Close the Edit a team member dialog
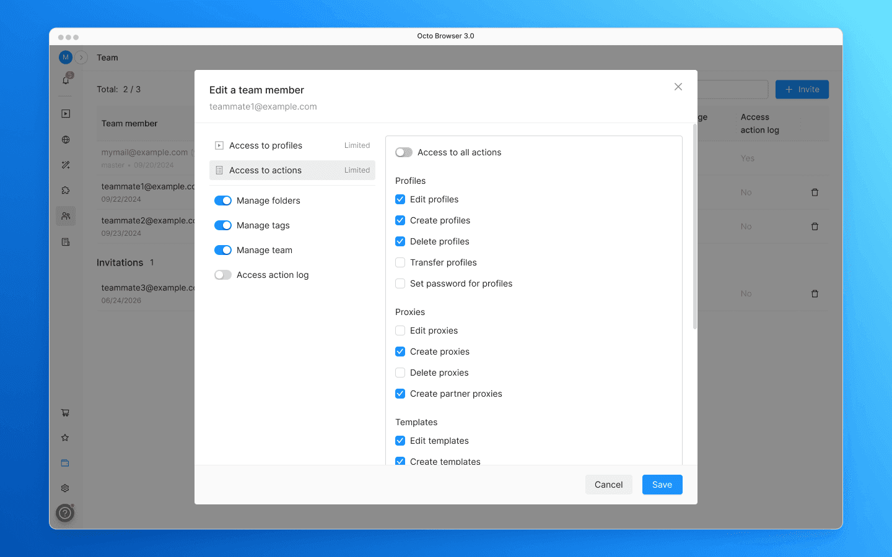This screenshot has width=892, height=557. click(x=678, y=87)
